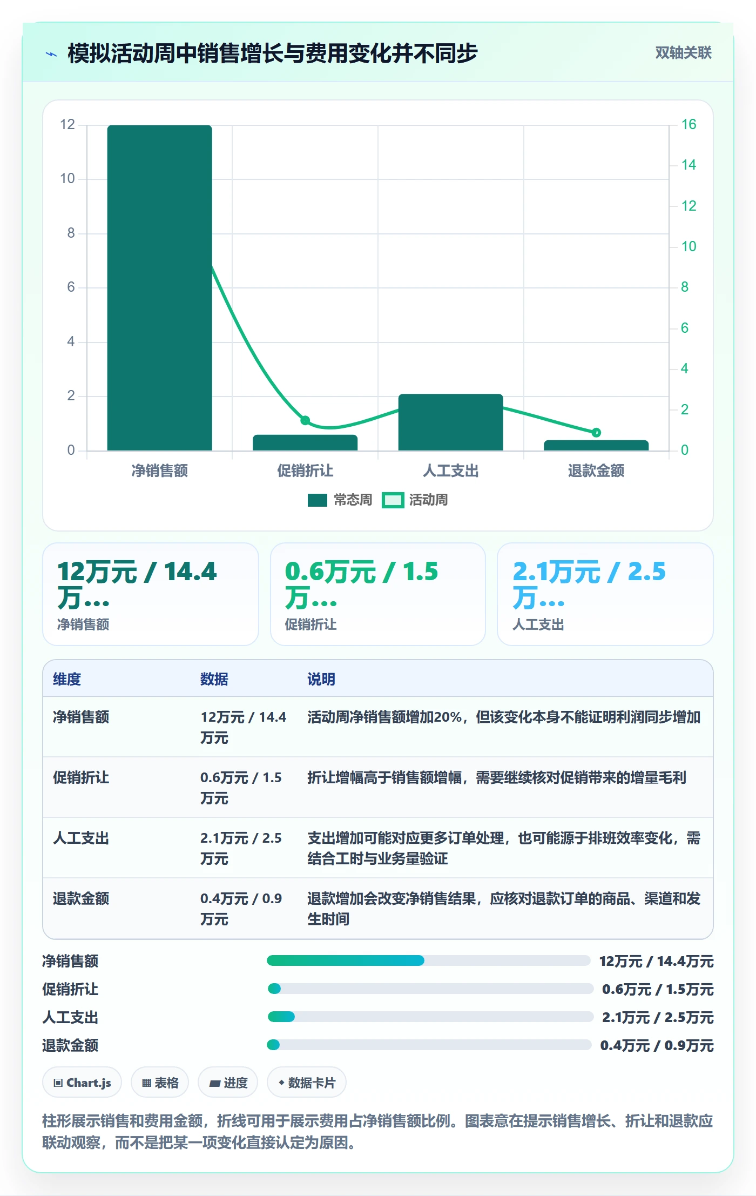Click the 2.1万元 / 2.5万元 progress value

[658, 1017]
